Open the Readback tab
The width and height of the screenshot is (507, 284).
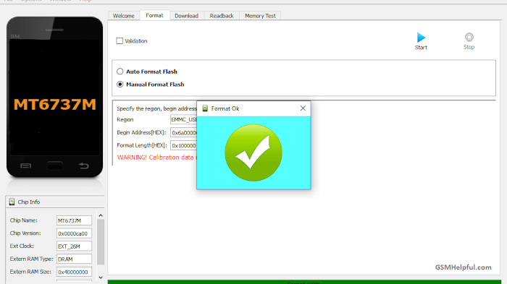point(222,16)
